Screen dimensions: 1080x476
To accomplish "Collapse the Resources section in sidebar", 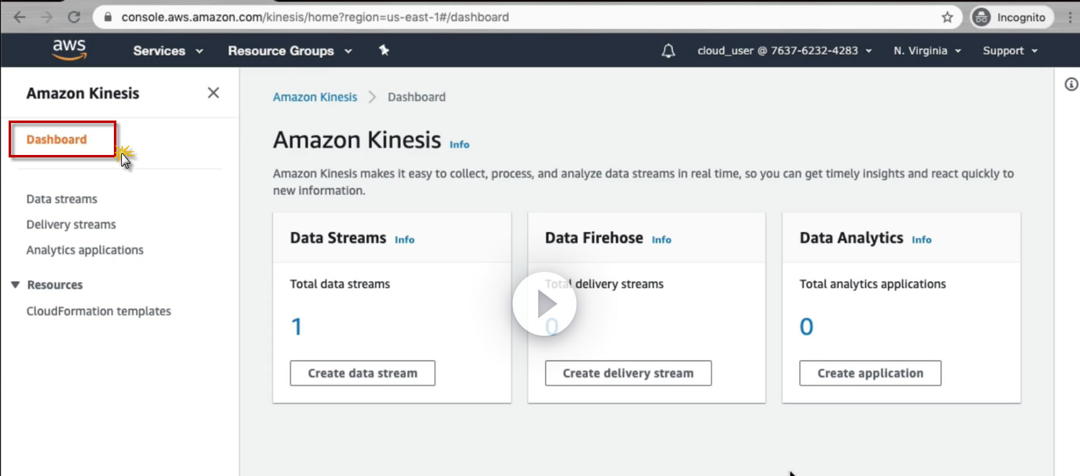I will coord(16,285).
